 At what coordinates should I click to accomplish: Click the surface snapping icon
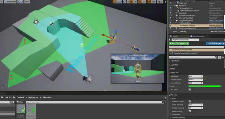pyautogui.click(x=128, y=2)
